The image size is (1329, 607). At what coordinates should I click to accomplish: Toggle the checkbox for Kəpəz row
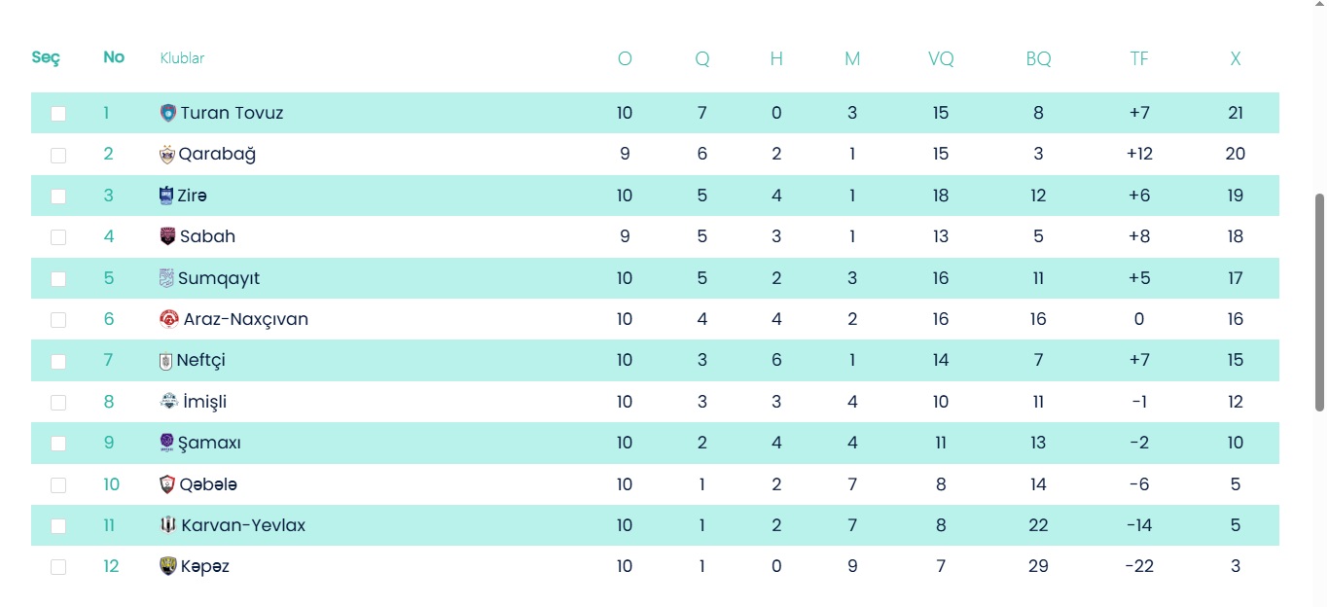pos(58,567)
